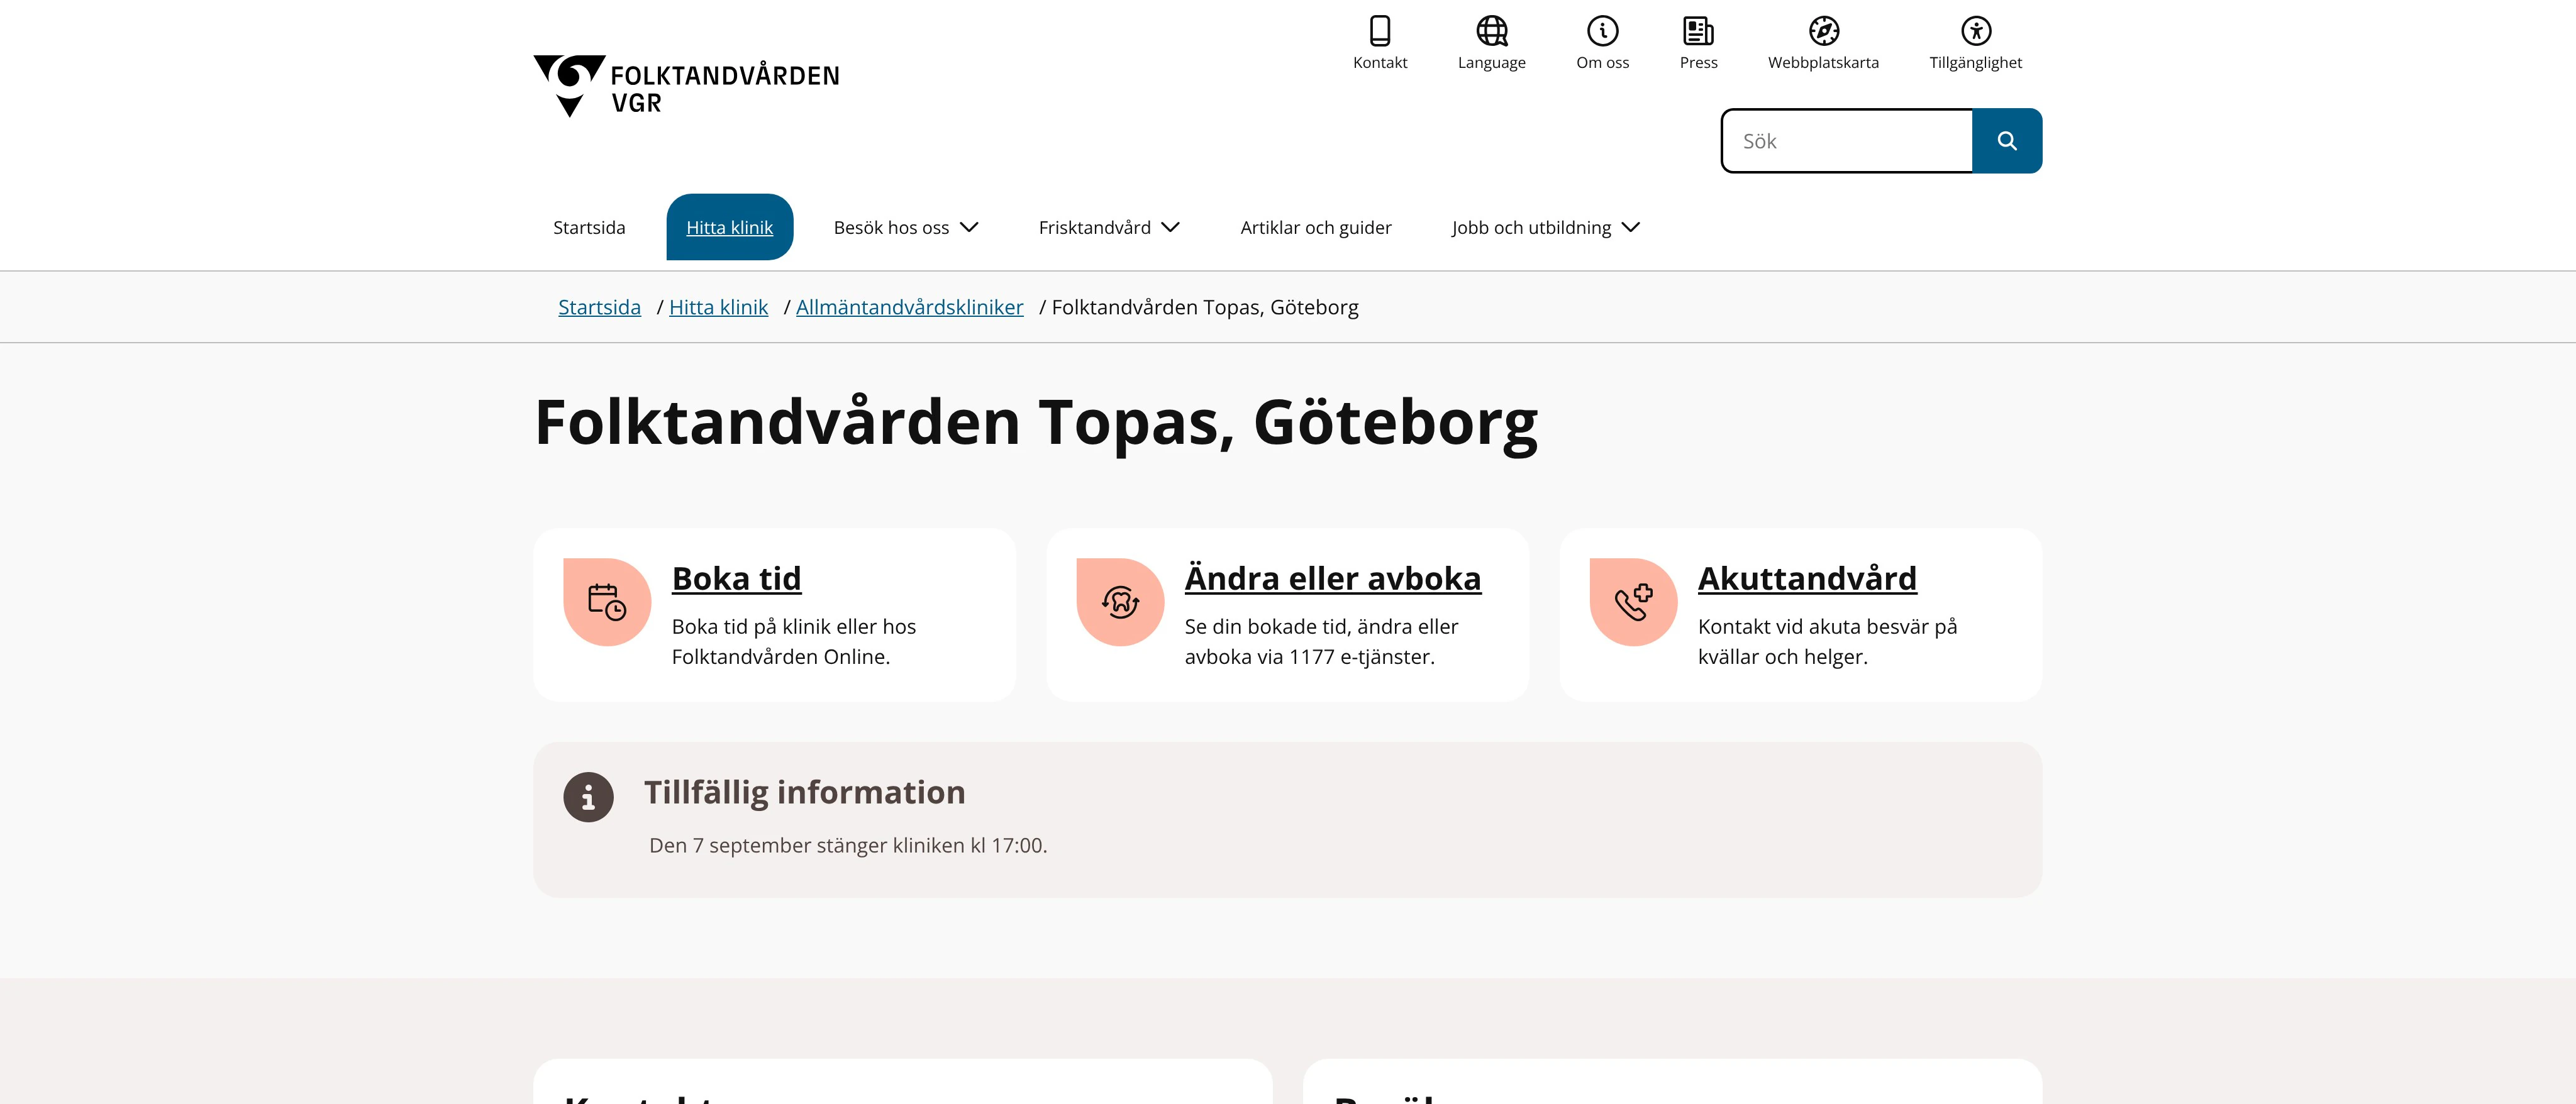Click the Folktandvården VGR logo

(x=687, y=86)
